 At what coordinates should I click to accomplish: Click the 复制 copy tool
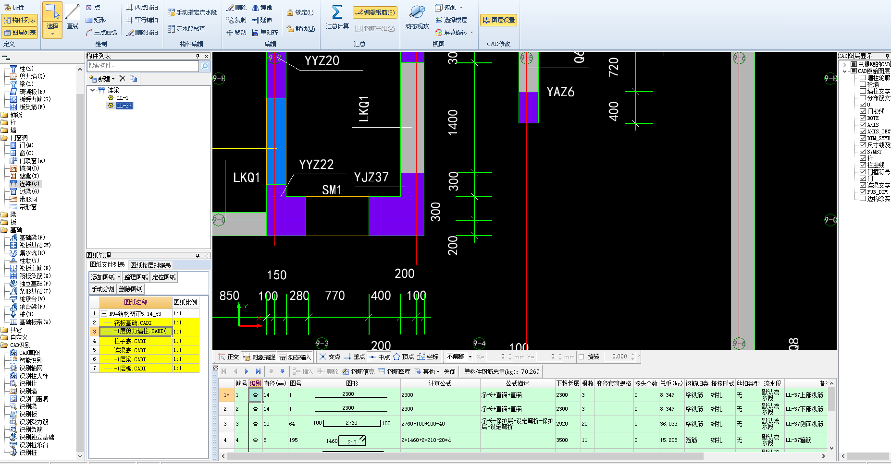coord(236,20)
